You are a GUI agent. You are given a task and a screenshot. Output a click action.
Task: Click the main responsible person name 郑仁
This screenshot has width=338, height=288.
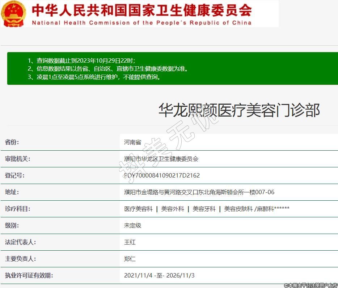(130, 259)
